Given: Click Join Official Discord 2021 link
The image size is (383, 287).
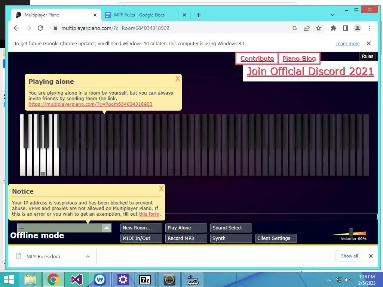Looking at the screenshot, I should 310,71.
